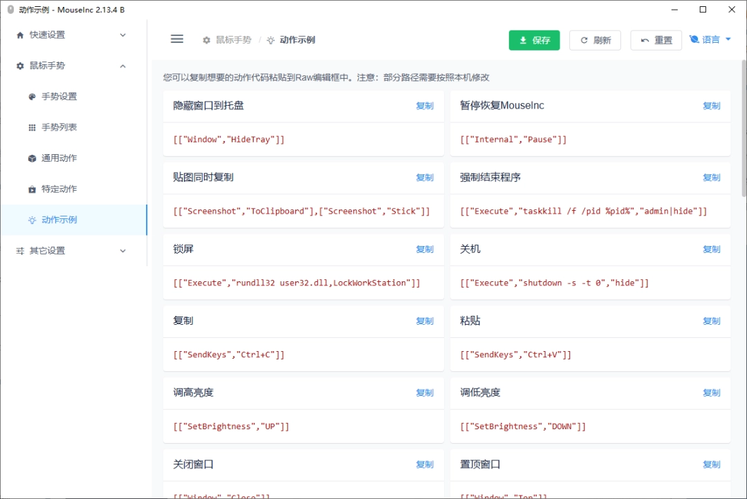
Task: Click the sliders icon beside 其它设置
Action: [x=20, y=251]
